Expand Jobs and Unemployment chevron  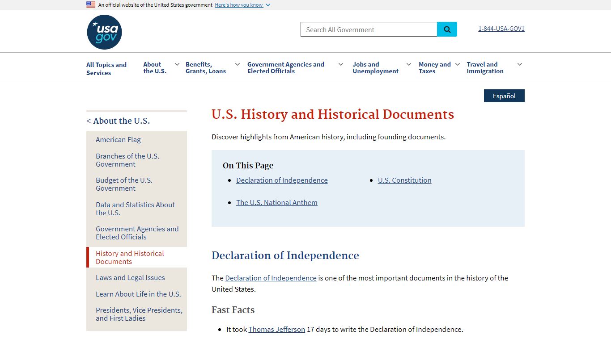409,64
